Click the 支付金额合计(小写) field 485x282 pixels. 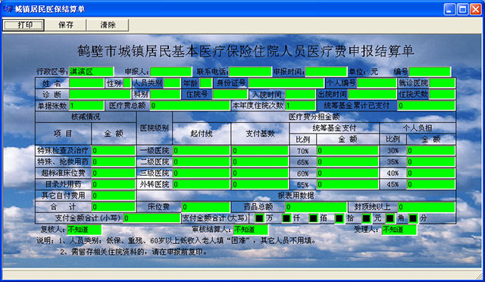coord(152,218)
